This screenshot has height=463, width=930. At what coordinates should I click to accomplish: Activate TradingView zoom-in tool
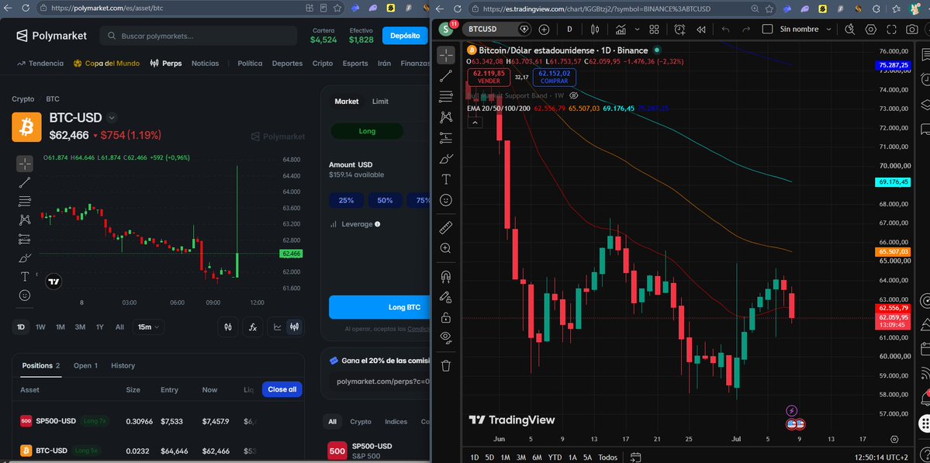tap(446, 248)
